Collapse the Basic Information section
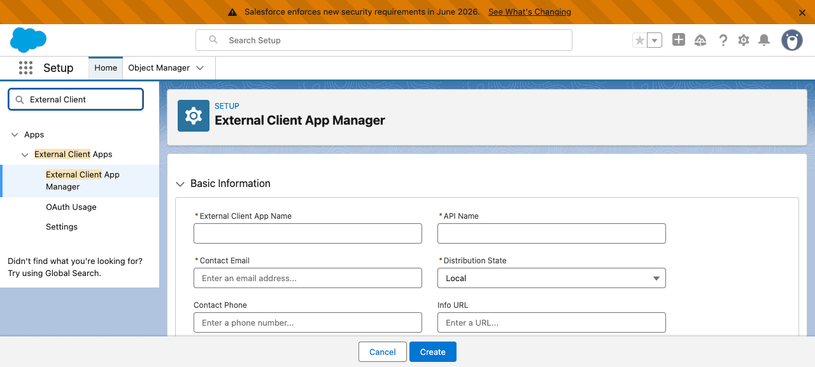This screenshot has width=815, height=367. tap(180, 184)
